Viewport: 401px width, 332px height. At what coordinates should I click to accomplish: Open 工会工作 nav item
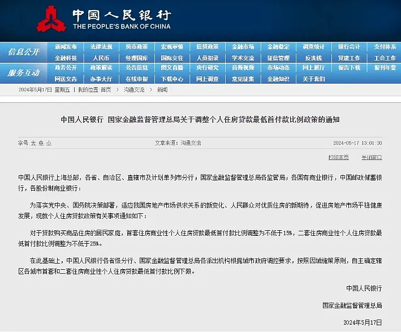pyautogui.click(x=385, y=58)
